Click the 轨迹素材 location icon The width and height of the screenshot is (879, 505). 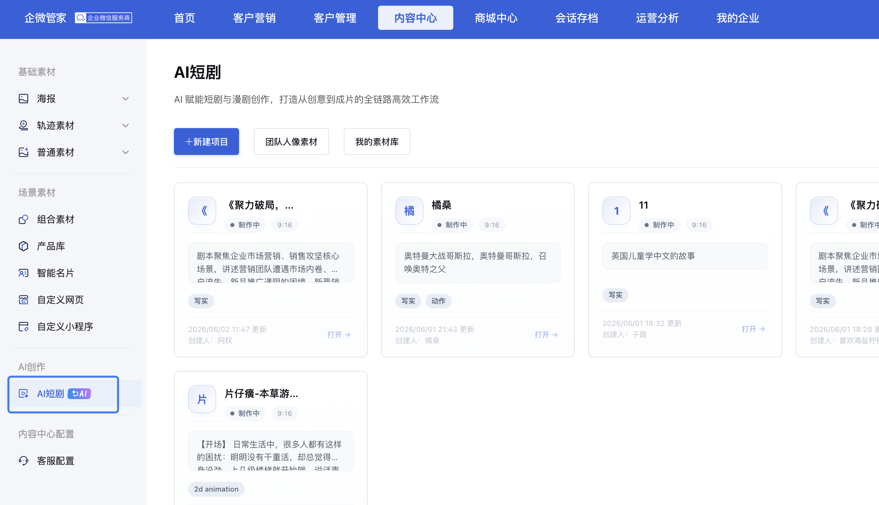point(23,125)
